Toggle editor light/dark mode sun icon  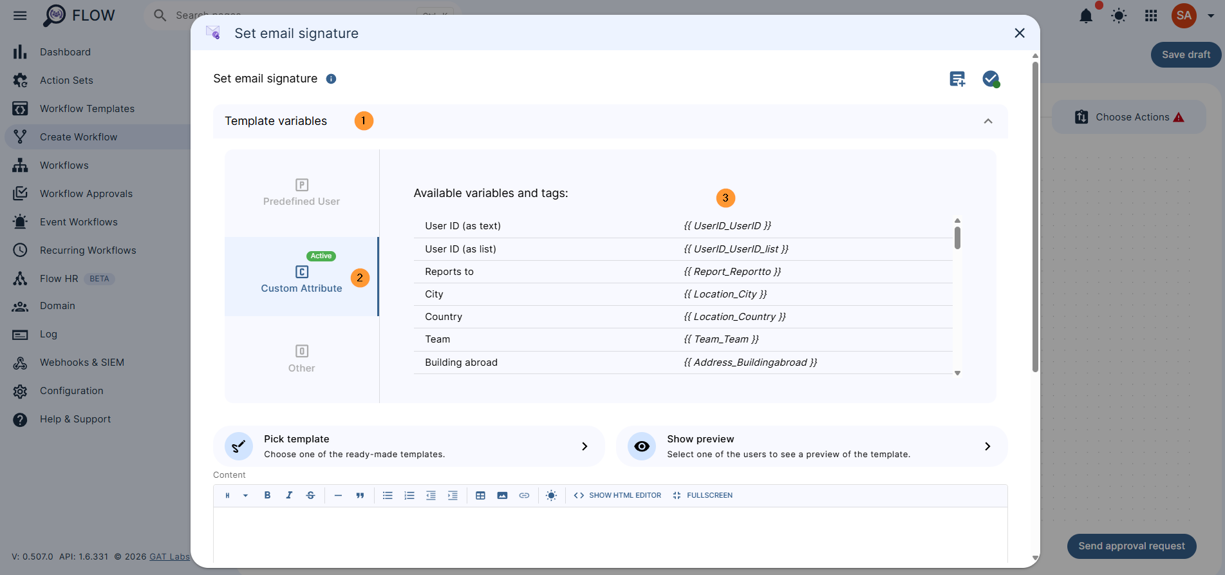point(551,496)
